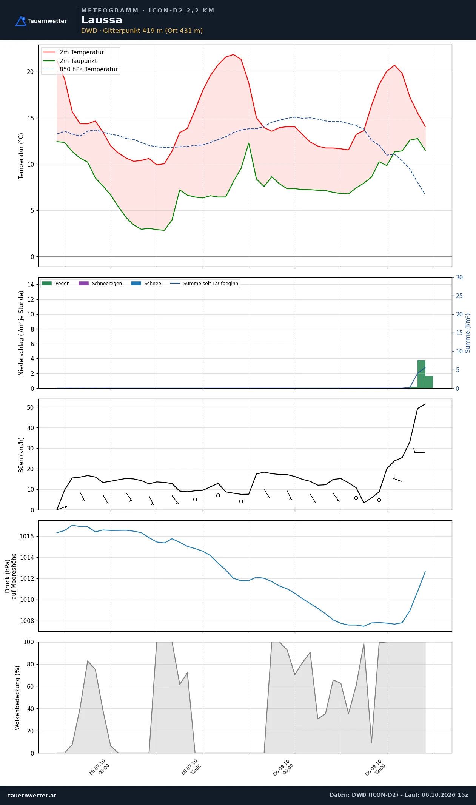Click the "Druck (hPa) auf Meereshöhe" axis label
The image size is (476, 805).
point(11,576)
